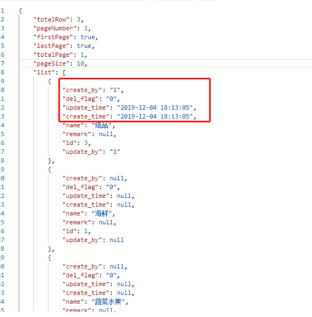The image size is (312, 317).
Task: Click the true value of "lastPage"
Action: (x=84, y=46)
